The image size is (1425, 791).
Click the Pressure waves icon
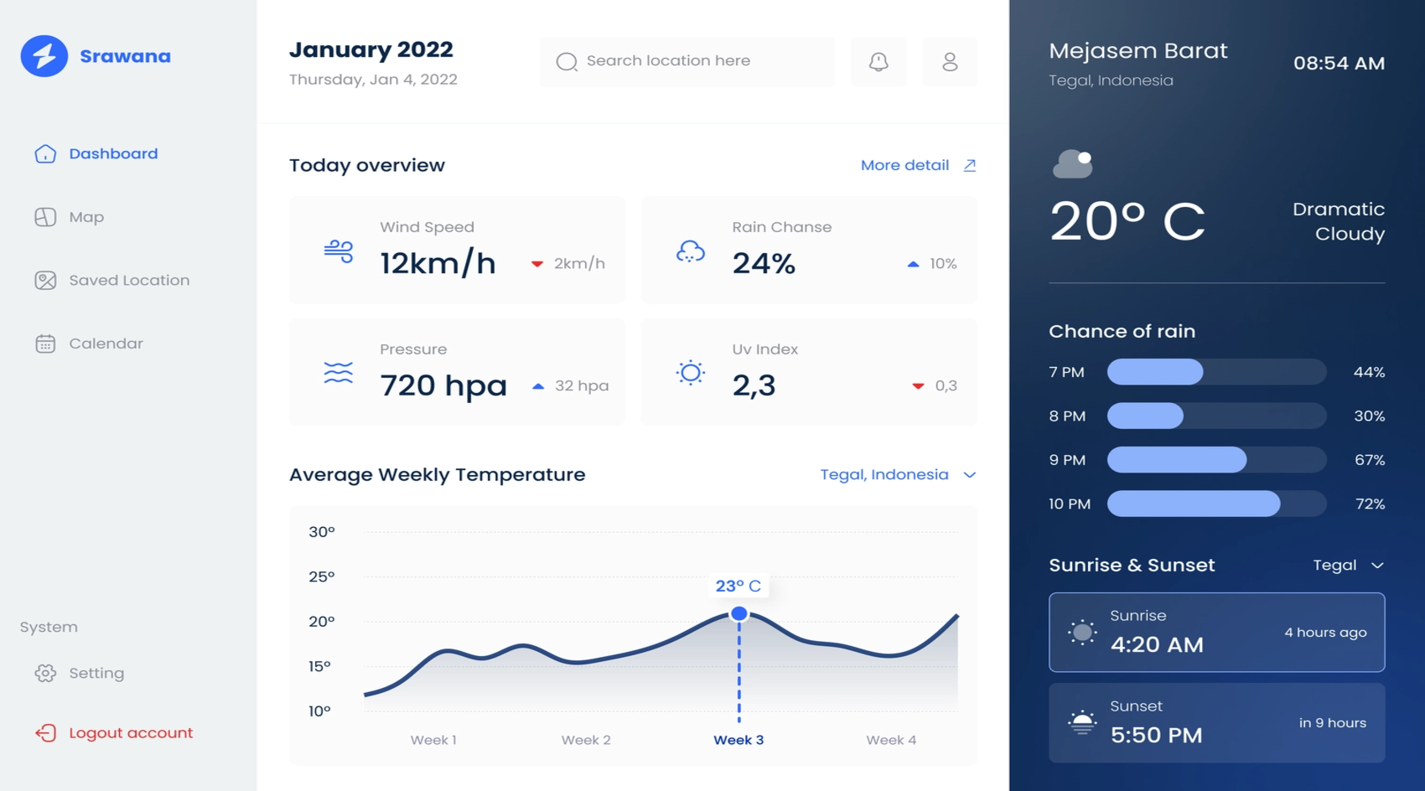(x=339, y=373)
